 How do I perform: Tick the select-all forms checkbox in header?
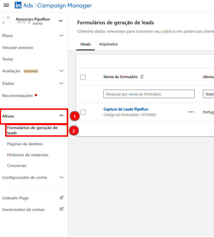coord(83,77)
